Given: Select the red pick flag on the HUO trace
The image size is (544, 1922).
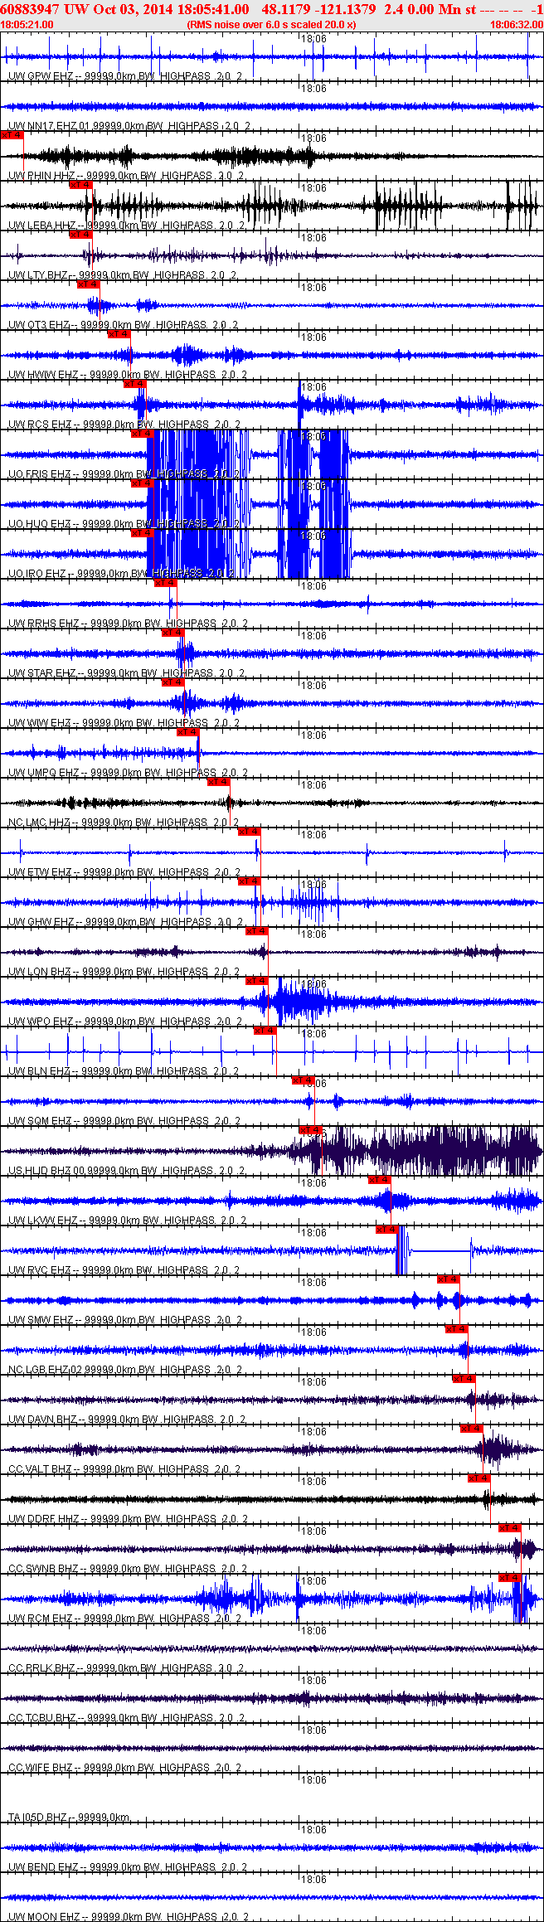Looking at the screenshot, I should [142, 483].
